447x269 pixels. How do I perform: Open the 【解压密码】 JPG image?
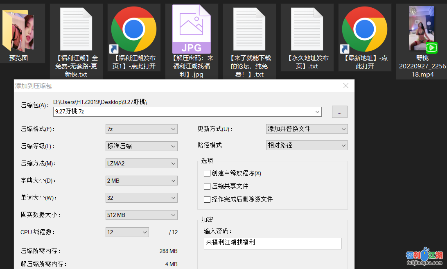[192, 29]
